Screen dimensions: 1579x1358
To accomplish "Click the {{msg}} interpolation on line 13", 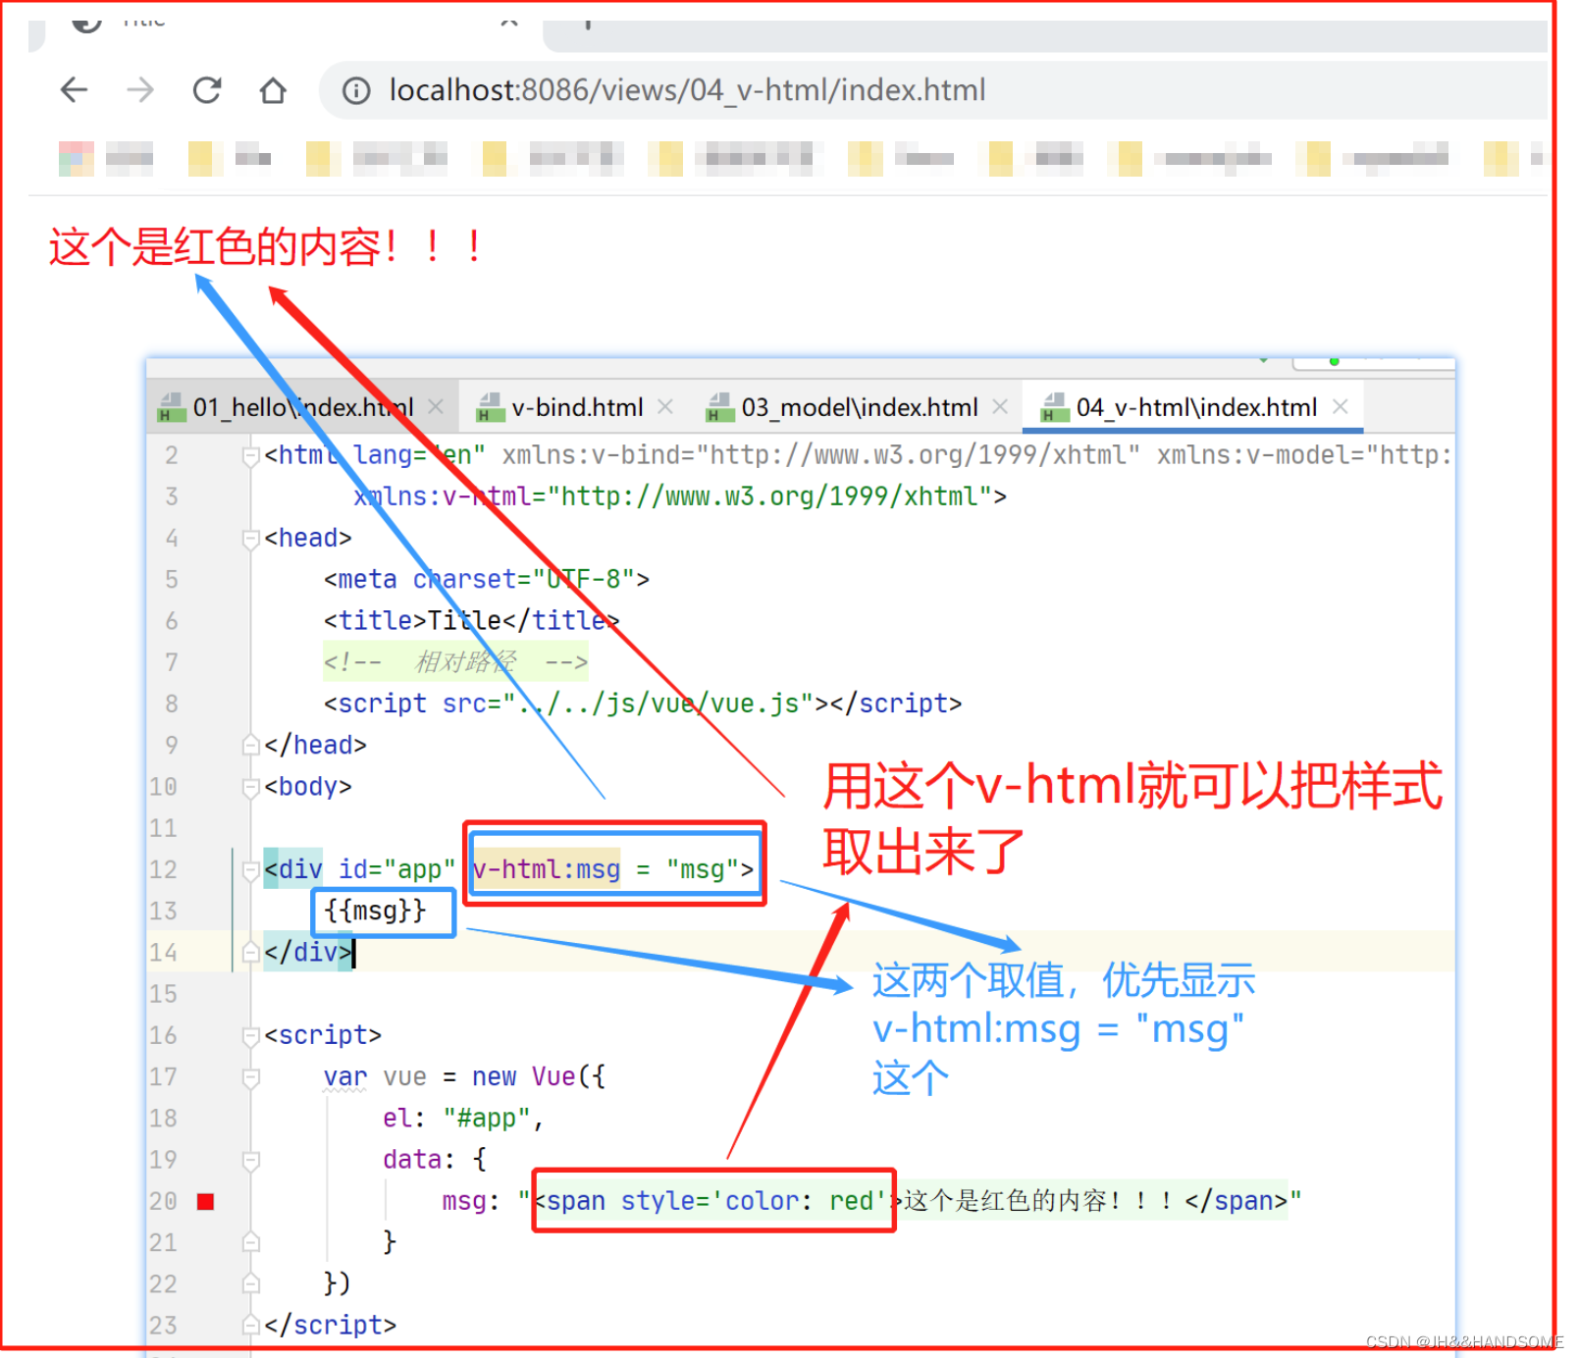I will [375, 912].
